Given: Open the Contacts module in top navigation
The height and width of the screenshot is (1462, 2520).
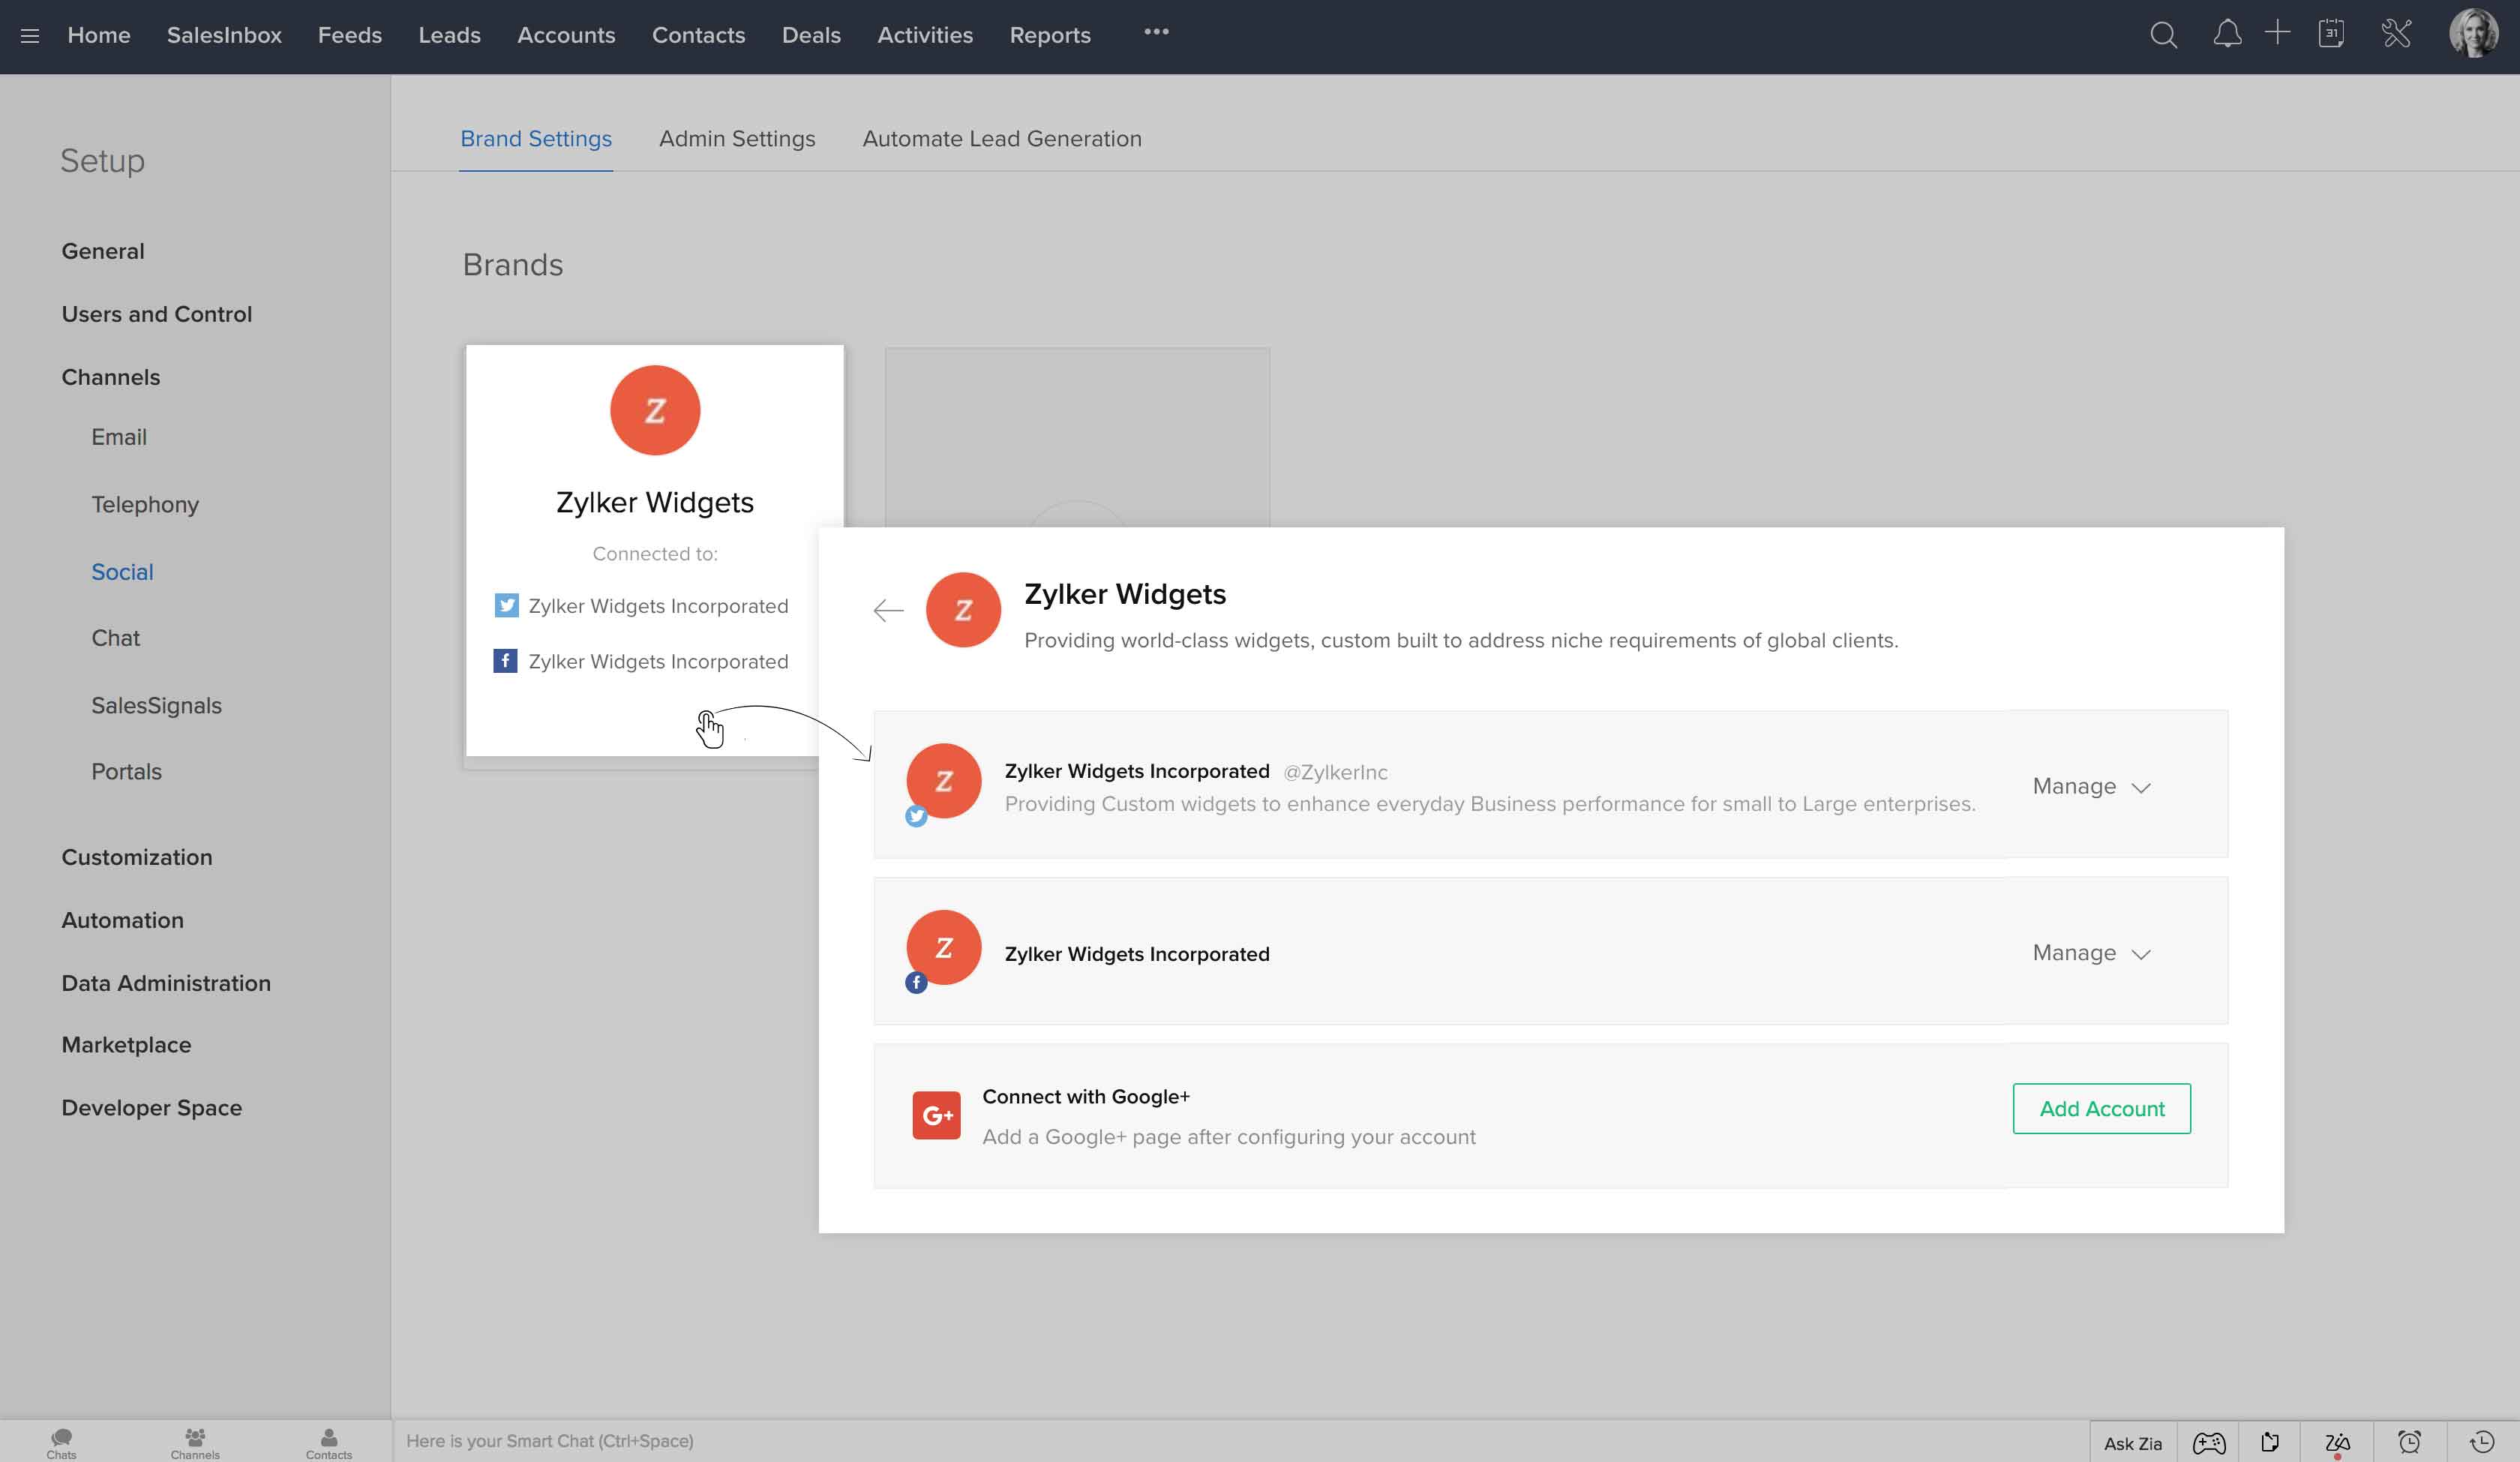Looking at the screenshot, I should (x=699, y=35).
